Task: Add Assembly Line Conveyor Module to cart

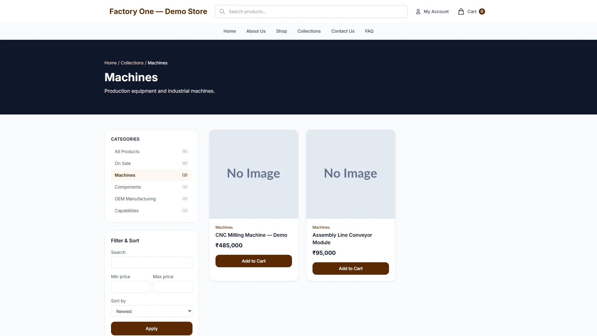Action: 350,268
